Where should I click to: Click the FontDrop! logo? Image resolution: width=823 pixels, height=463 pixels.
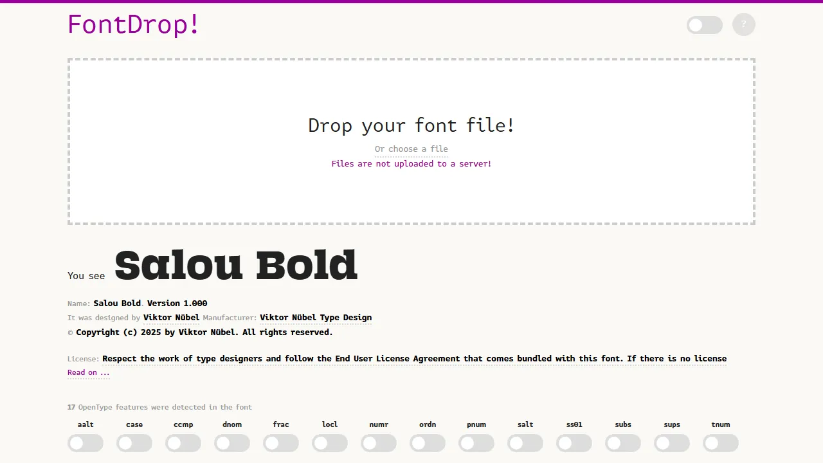coord(133,24)
